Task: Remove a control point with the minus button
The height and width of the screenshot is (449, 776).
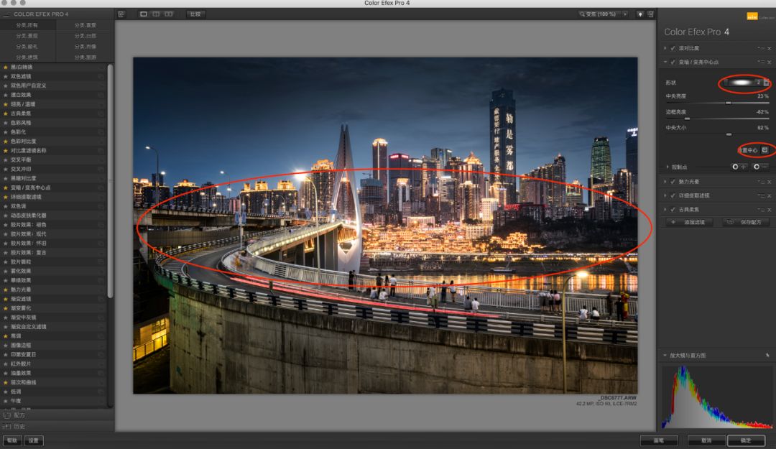Action: 759,167
